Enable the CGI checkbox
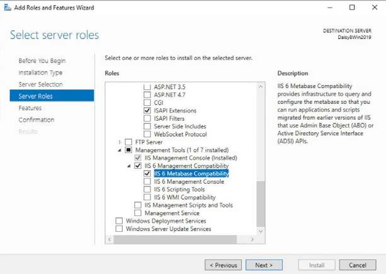The width and height of the screenshot is (386, 274). tap(147, 103)
